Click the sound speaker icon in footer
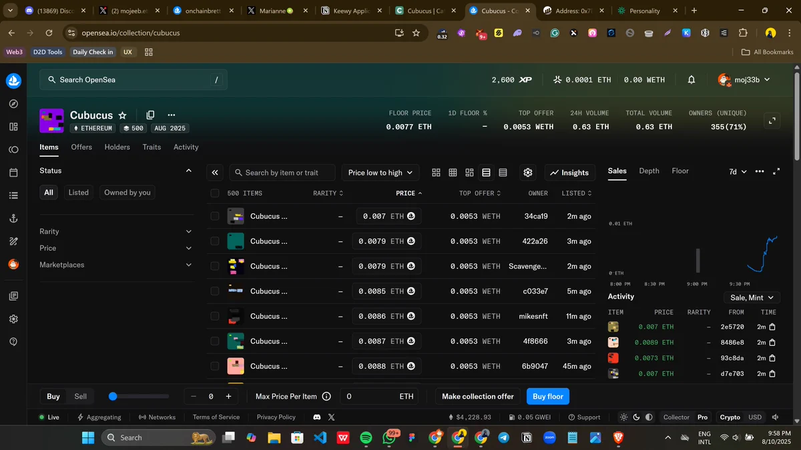Viewport: 801px width, 450px height. pyautogui.click(x=776, y=417)
